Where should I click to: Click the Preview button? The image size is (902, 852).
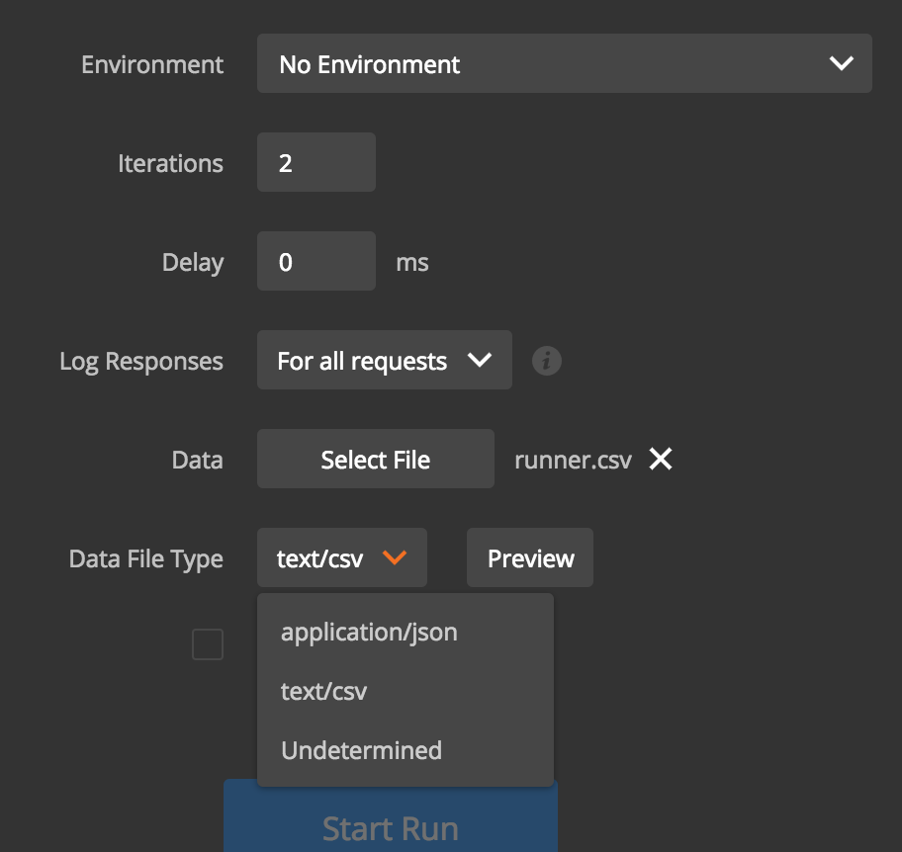[x=530, y=558]
